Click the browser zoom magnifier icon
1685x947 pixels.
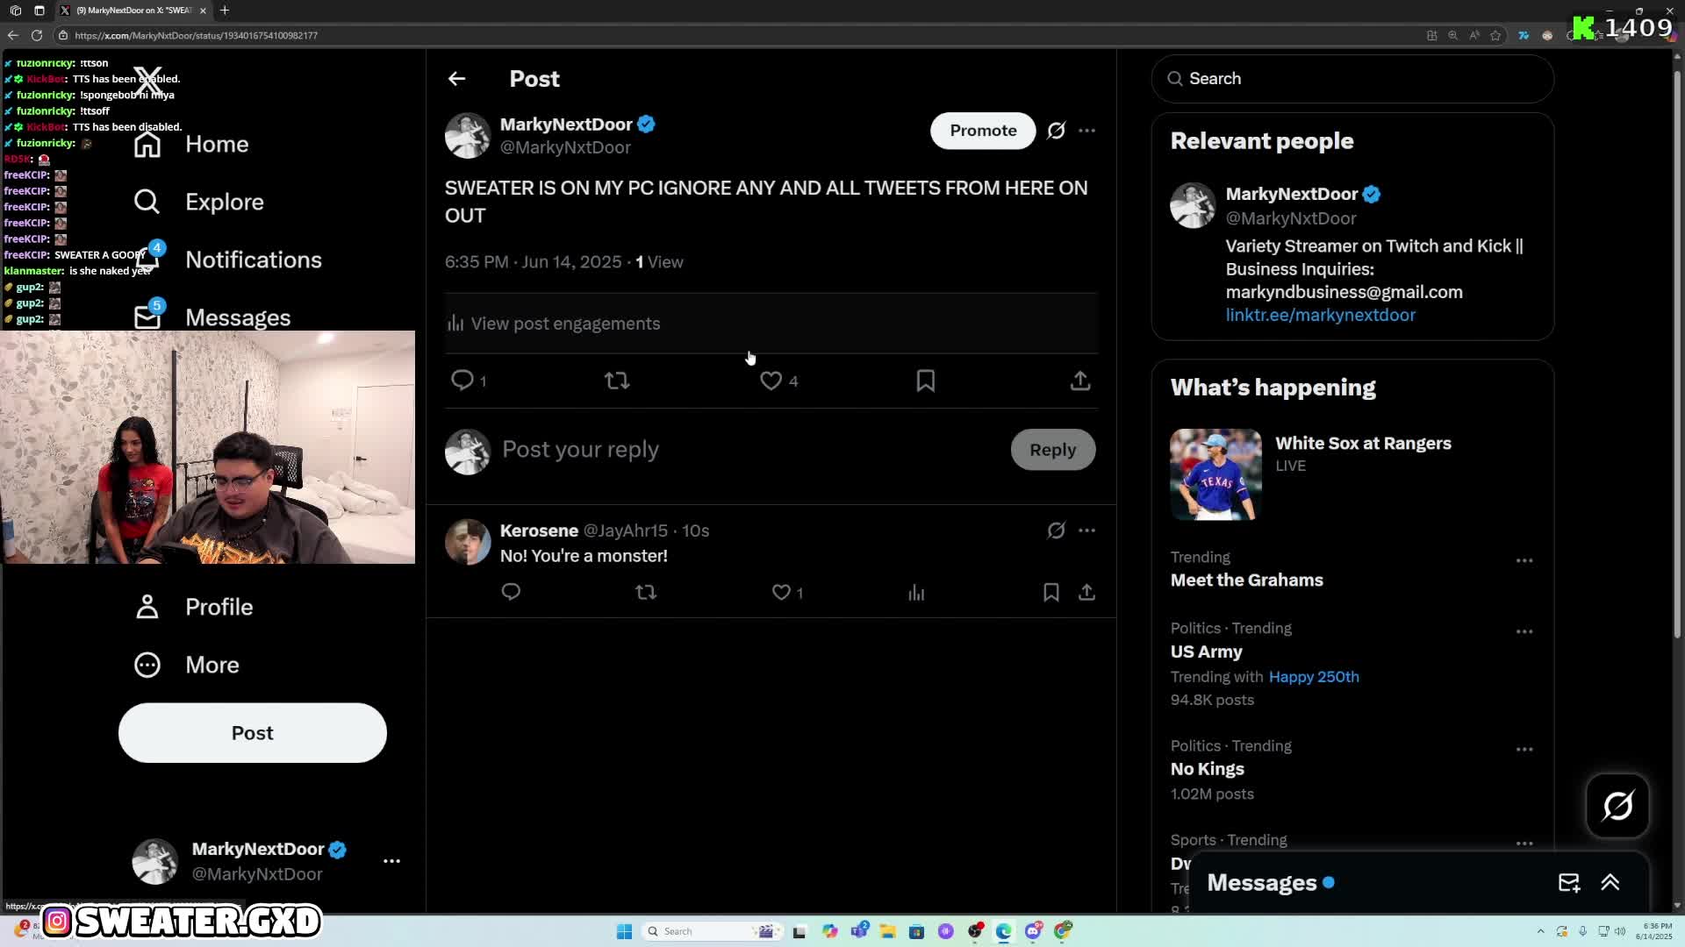[1452, 35]
